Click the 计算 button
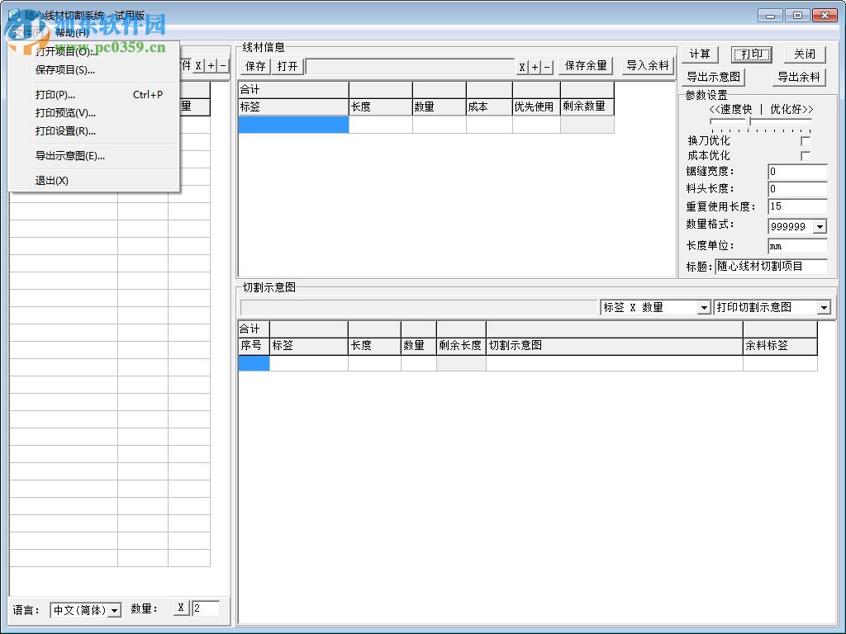Viewport: 846px width, 634px height. pyautogui.click(x=701, y=54)
